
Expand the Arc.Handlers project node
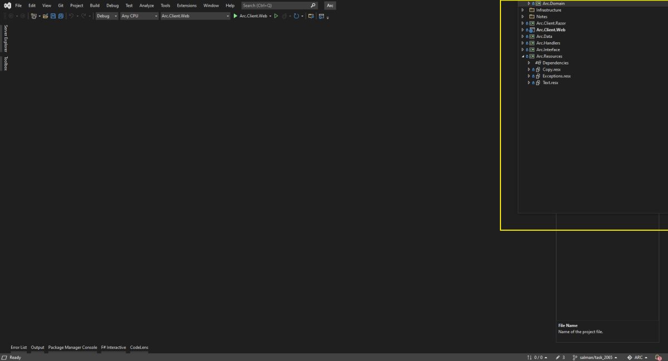[523, 43]
